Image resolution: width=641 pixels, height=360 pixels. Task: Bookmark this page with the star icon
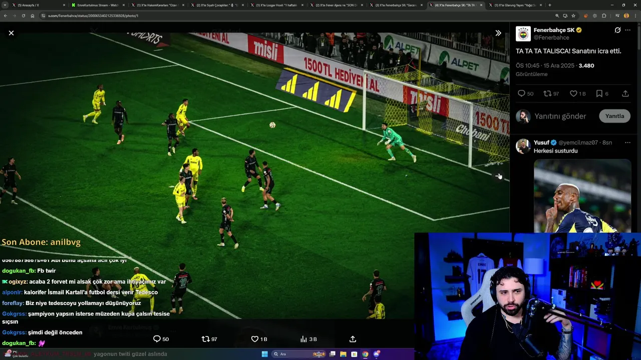coord(573,15)
